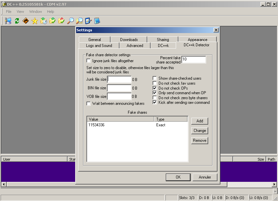
Task: Switch to the DC++k tab
Action: point(163,46)
